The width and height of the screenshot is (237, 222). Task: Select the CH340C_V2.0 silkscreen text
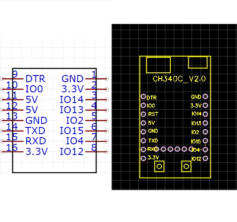[179, 79]
